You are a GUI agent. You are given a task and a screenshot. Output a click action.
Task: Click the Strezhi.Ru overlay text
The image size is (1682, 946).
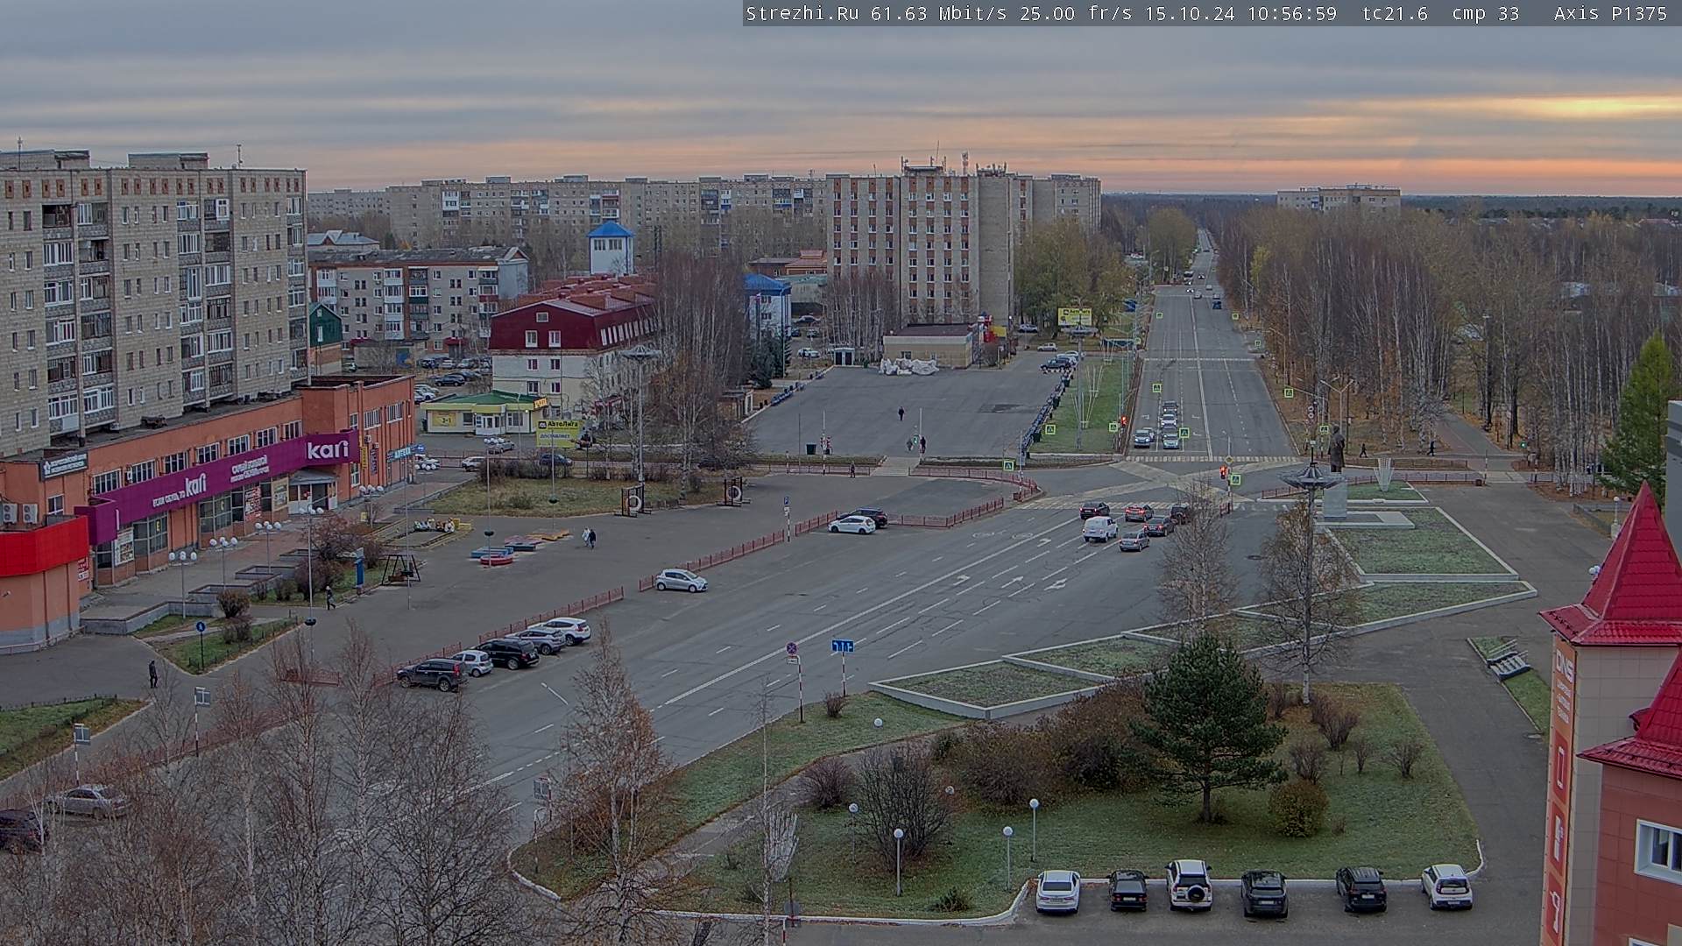click(802, 13)
